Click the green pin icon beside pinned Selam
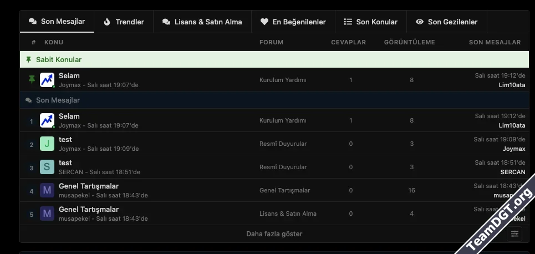 (x=32, y=80)
